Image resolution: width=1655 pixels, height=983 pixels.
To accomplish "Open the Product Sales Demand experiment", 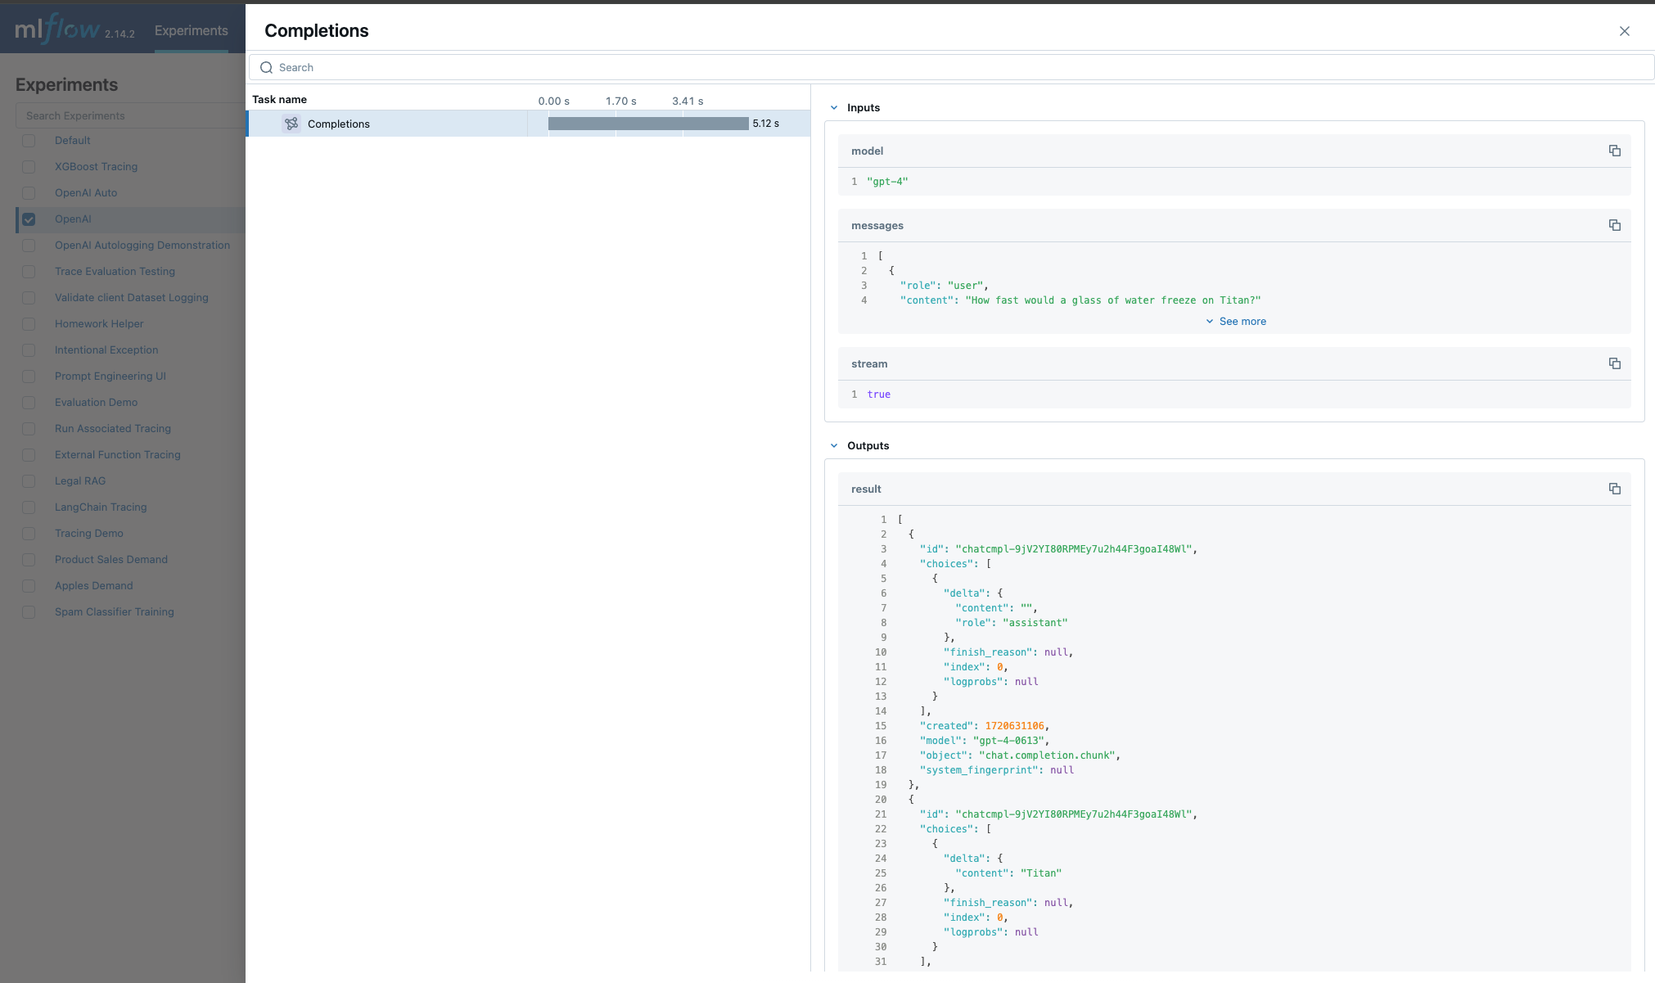I will (x=111, y=559).
